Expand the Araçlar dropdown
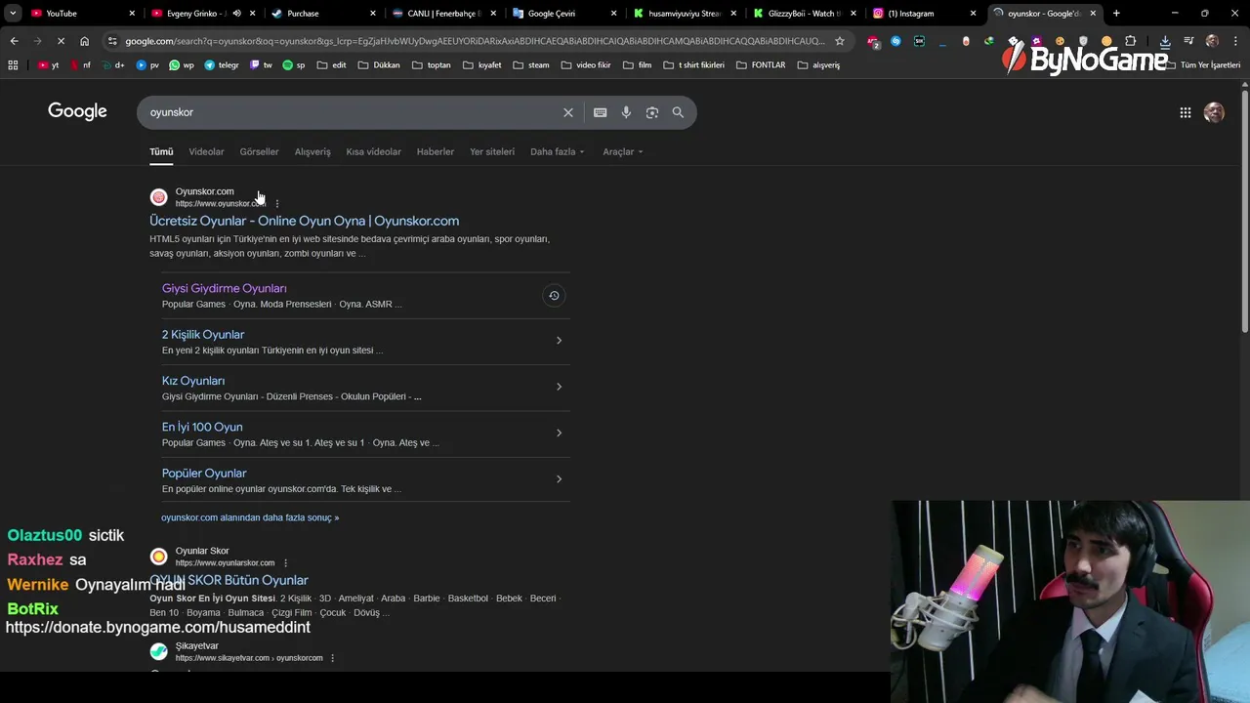 (623, 151)
